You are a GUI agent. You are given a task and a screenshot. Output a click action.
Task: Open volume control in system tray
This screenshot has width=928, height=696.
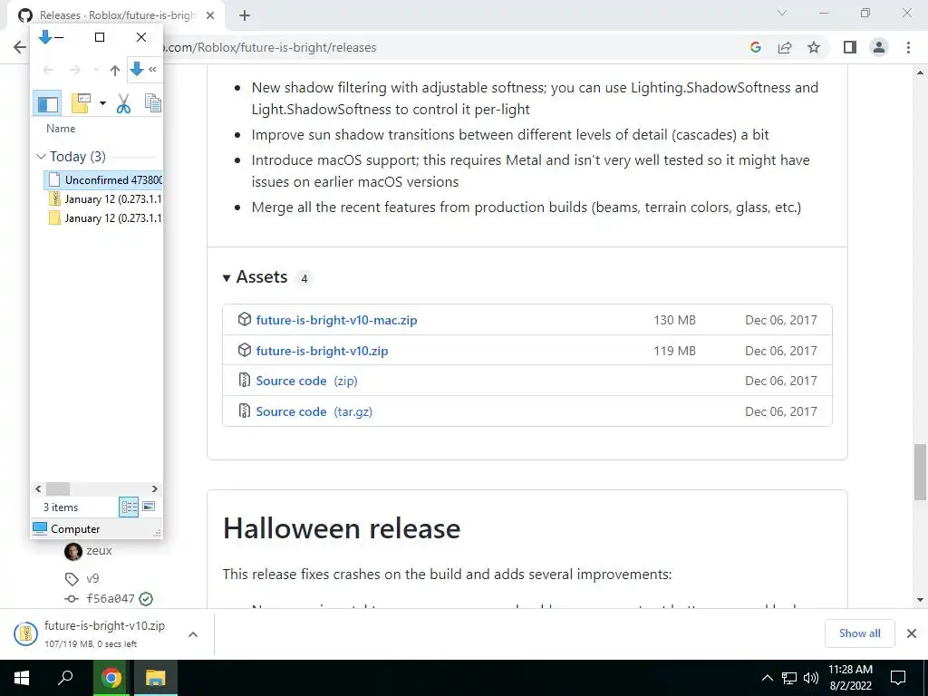coord(811,678)
